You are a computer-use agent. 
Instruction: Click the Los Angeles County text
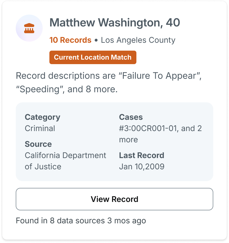point(138,40)
